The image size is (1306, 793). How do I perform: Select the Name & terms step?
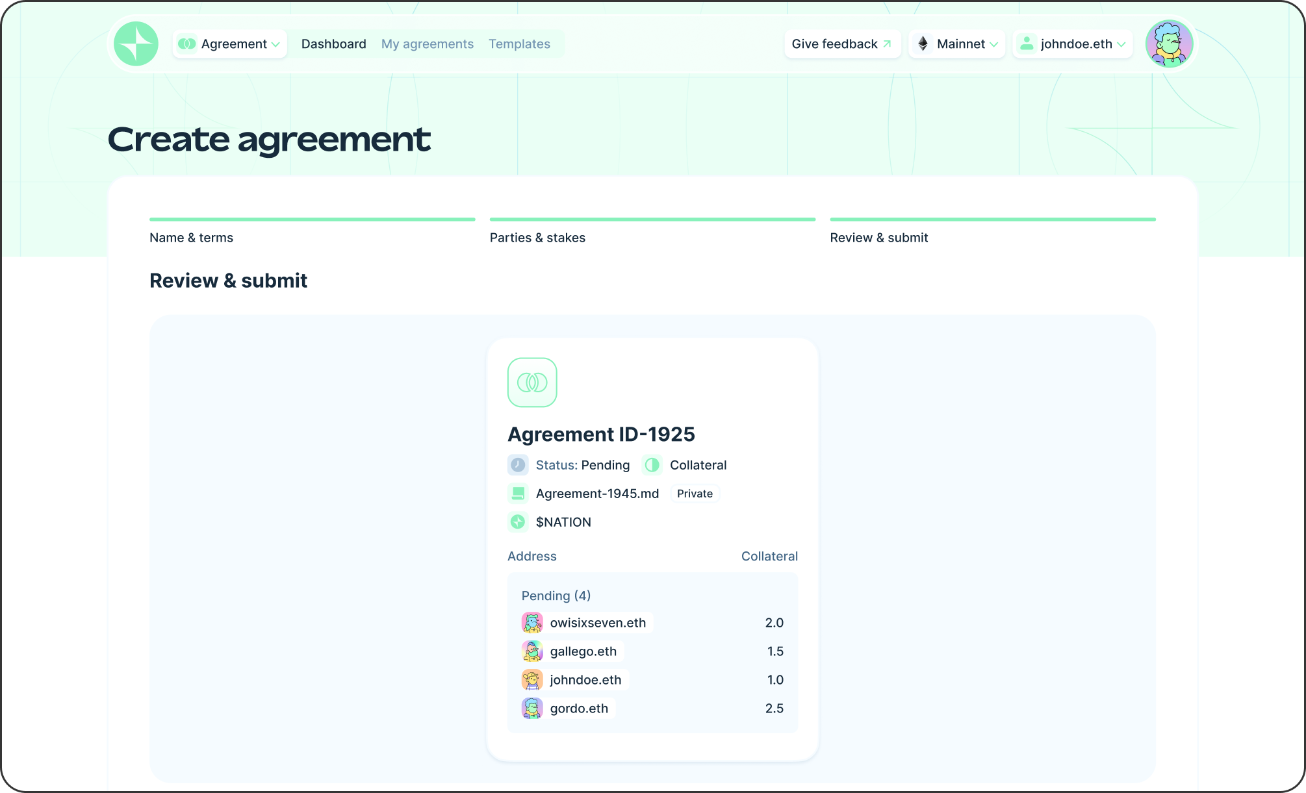[x=191, y=238]
